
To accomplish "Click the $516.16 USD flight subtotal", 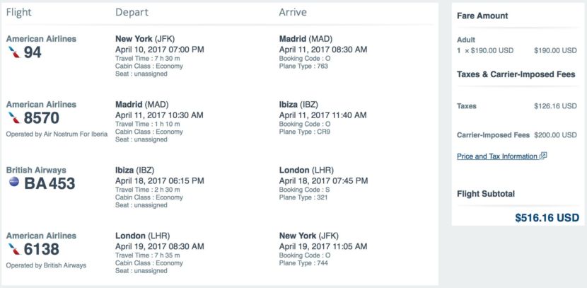I will (x=547, y=217).
